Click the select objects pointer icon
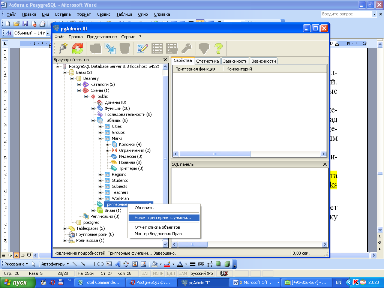The width and height of the screenshot is (384, 288). click(33, 264)
